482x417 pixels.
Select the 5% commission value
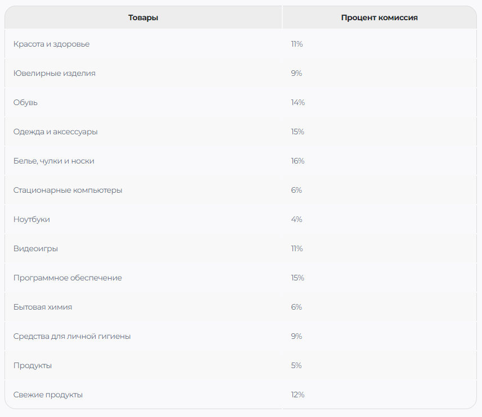(x=296, y=366)
